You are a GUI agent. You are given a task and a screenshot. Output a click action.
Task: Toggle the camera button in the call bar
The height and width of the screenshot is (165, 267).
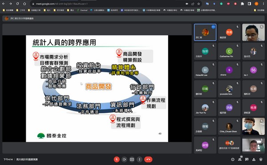(x=124, y=159)
